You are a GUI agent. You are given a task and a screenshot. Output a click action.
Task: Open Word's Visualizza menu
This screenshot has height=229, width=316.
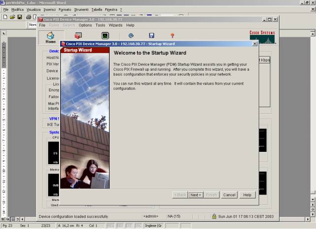[x=33, y=9]
